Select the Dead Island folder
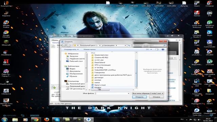The image size is (217, 122). 100,62
